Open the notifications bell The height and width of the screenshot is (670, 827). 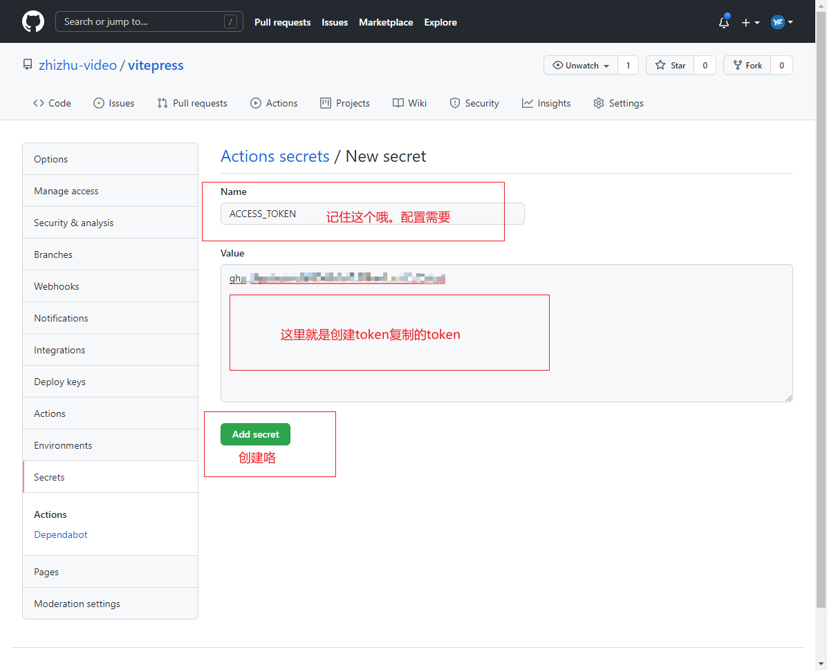tap(723, 22)
